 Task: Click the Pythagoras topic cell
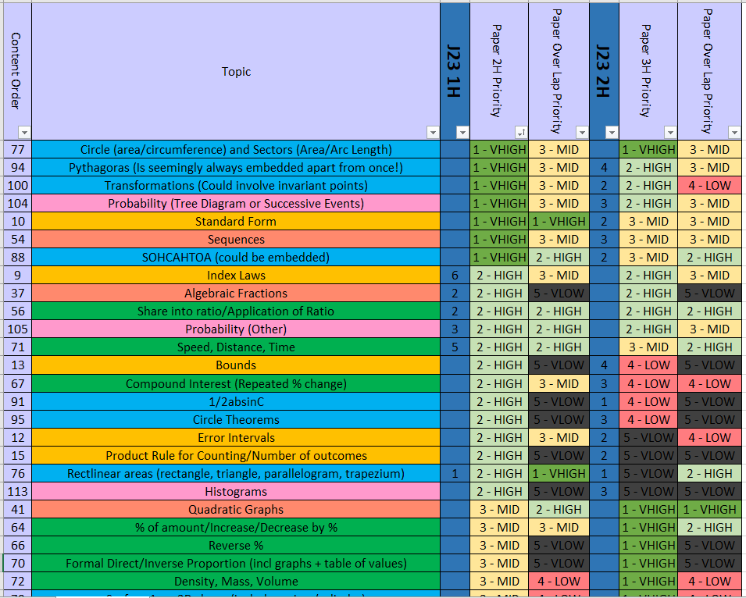point(236,168)
